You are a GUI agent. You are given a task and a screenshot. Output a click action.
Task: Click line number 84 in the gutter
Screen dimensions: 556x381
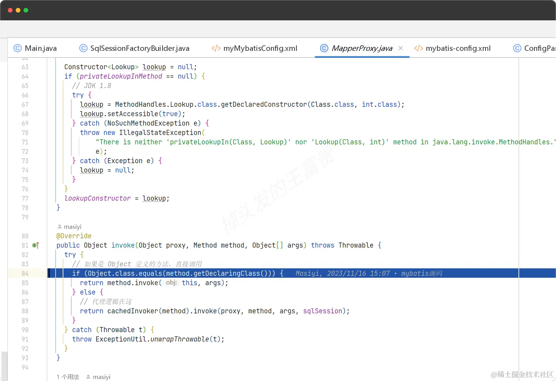coord(25,273)
